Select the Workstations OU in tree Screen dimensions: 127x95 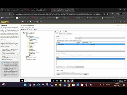point(33,51)
